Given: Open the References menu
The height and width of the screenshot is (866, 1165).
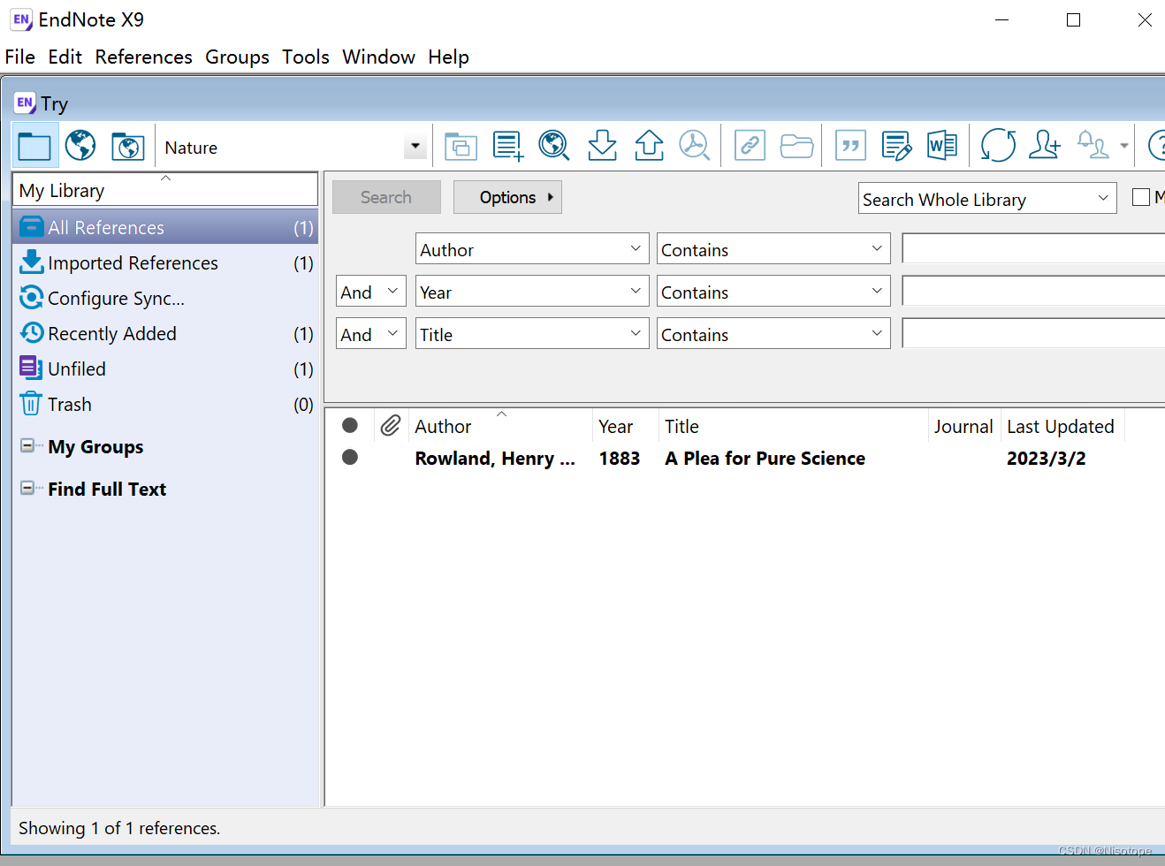Looking at the screenshot, I should [143, 57].
